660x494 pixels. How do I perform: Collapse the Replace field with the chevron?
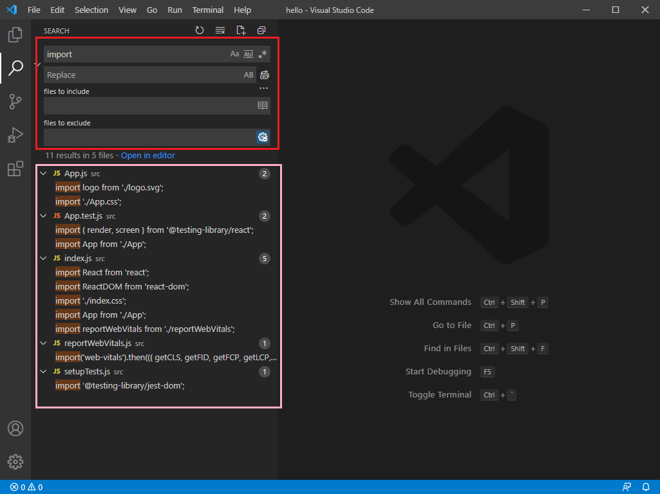(x=37, y=64)
